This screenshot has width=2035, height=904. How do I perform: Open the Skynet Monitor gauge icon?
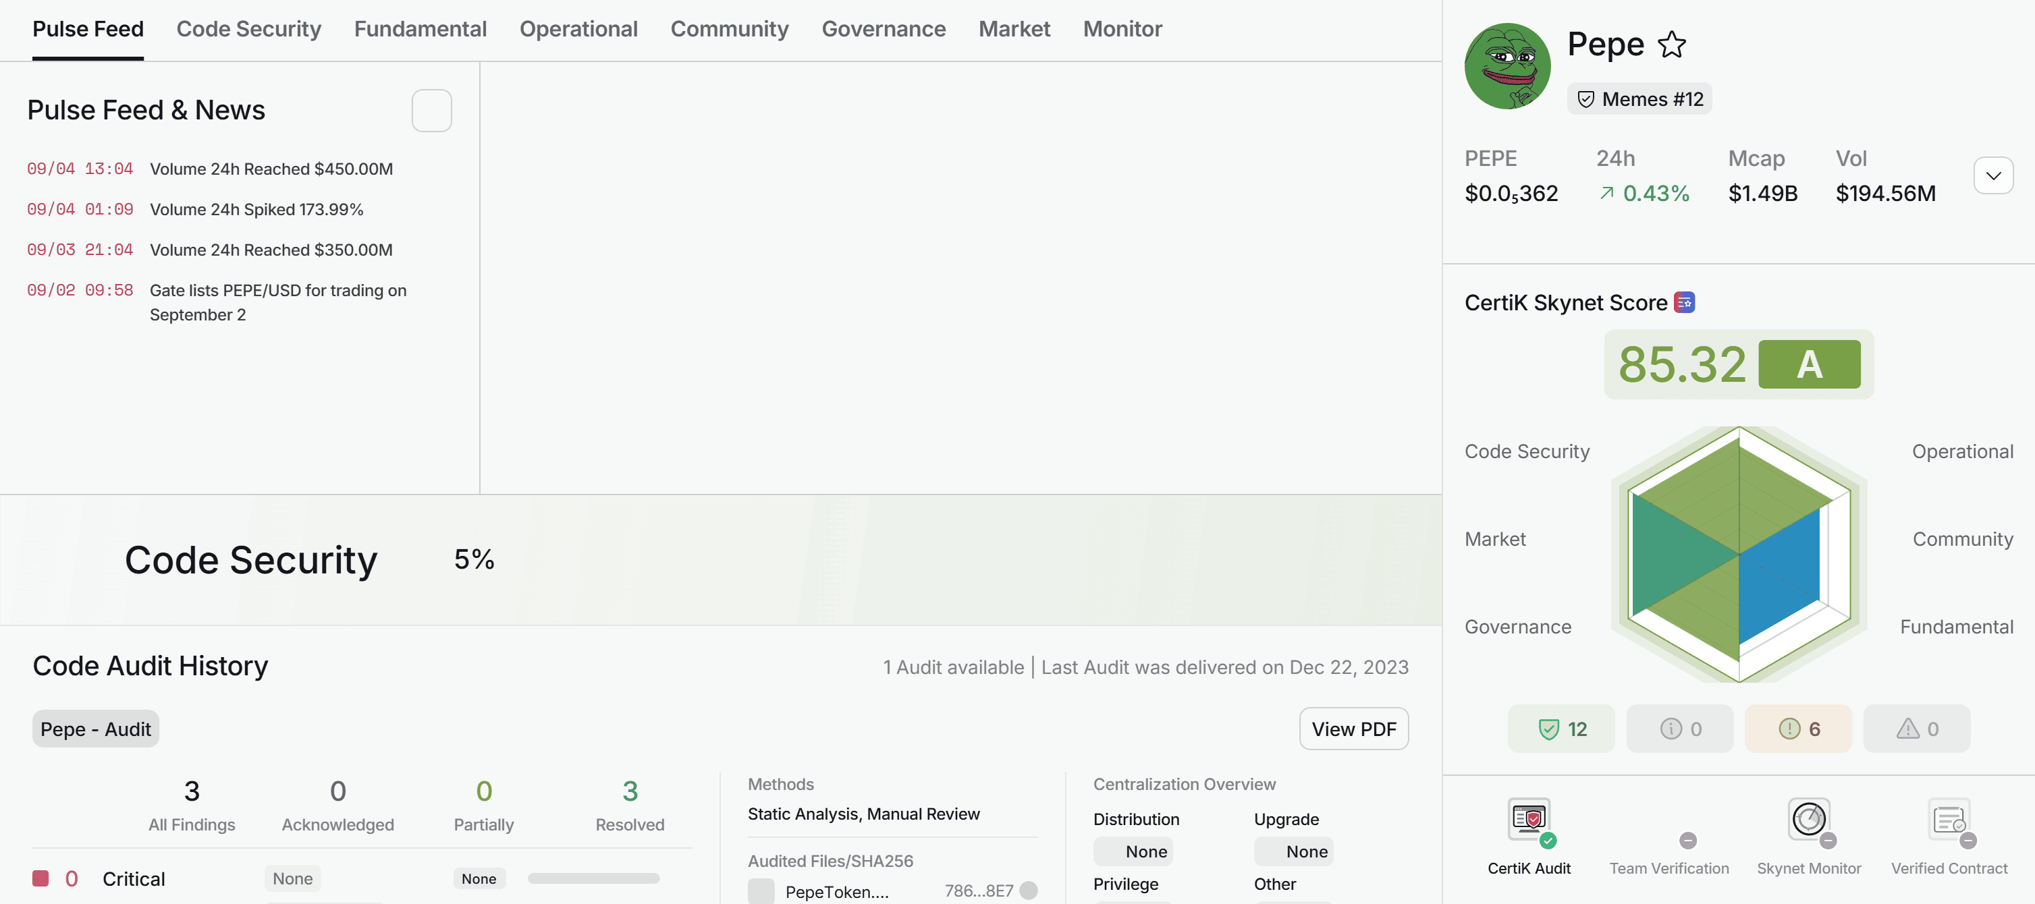(1809, 820)
